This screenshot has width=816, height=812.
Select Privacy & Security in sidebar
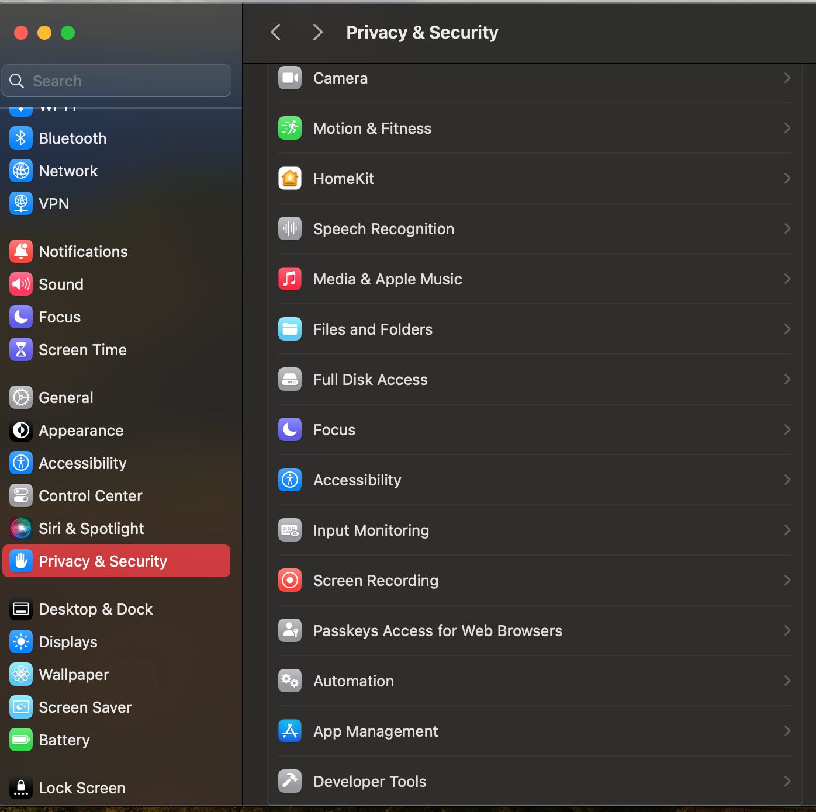(x=116, y=561)
